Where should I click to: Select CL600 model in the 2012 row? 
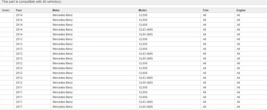[143, 73]
